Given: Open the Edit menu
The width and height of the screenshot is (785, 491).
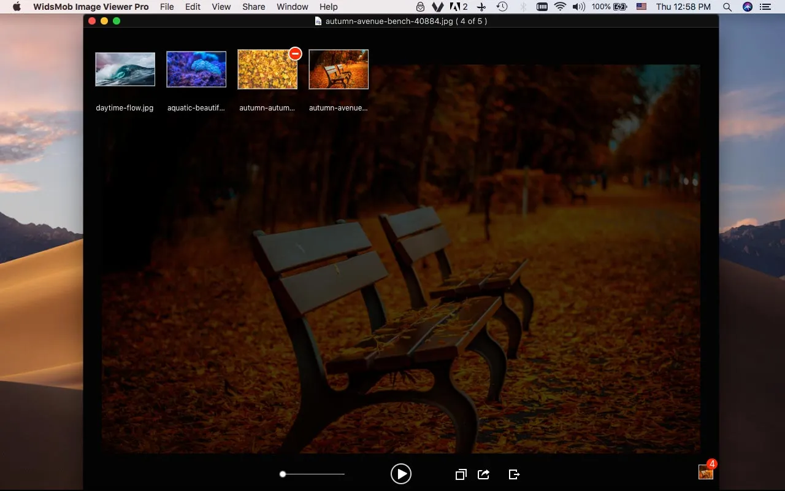Looking at the screenshot, I should 193,7.
